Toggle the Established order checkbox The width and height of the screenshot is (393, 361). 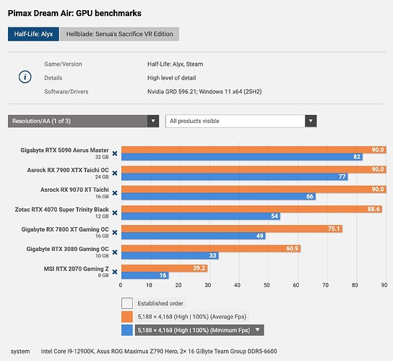127,303
